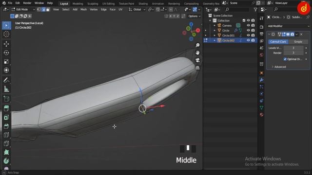Screen dimensions: 312x175
Task: Switch to UV Editing workspace tab
Action: click(x=108, y=3)
